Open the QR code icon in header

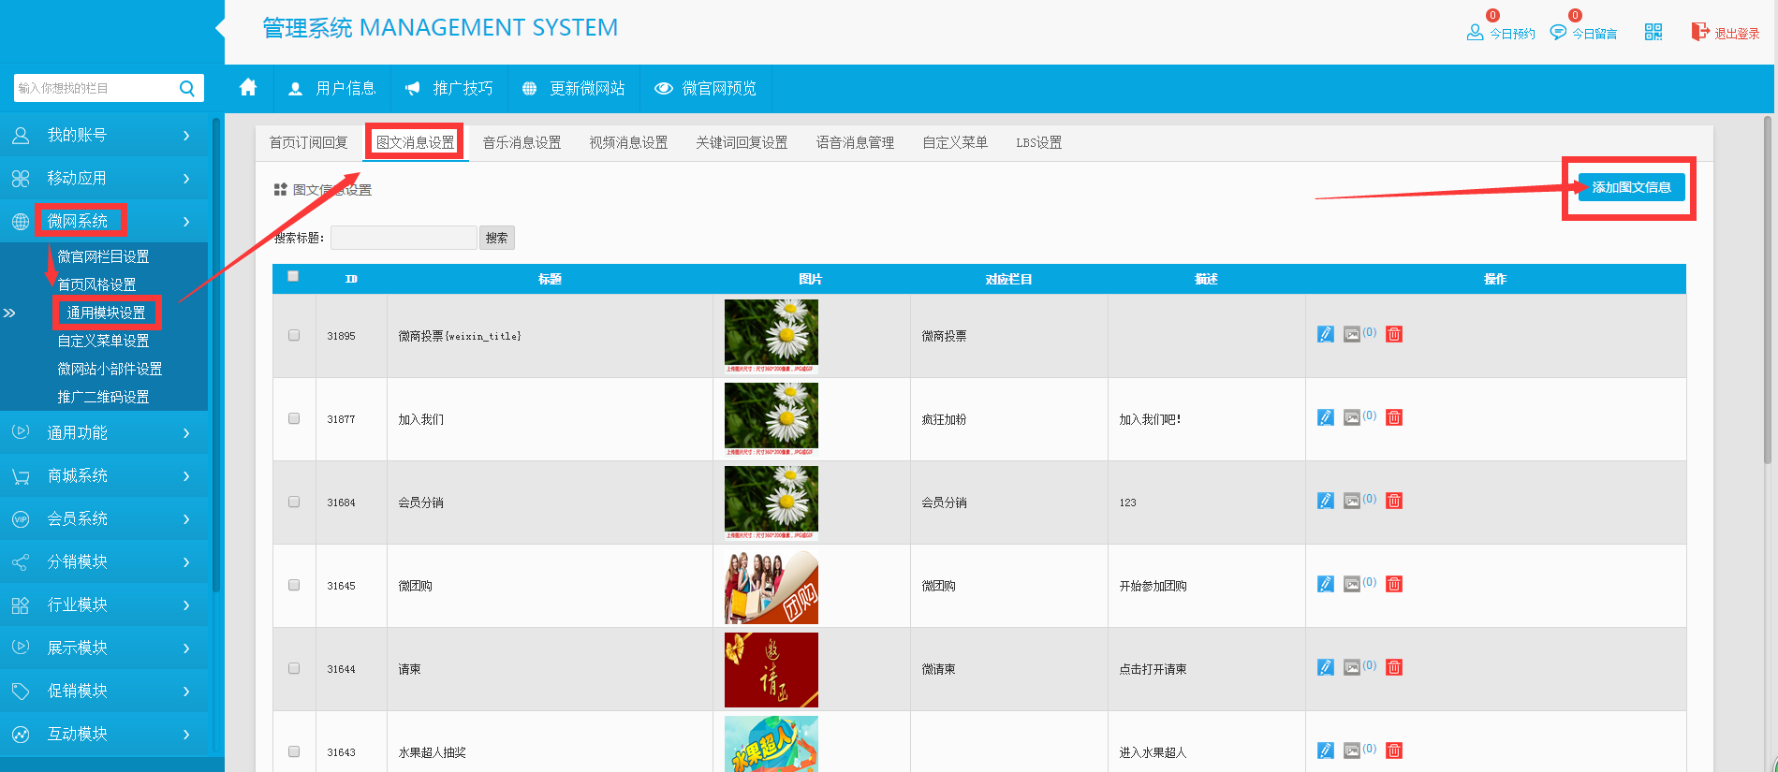pyautogui.click(x=1653, y=33)
